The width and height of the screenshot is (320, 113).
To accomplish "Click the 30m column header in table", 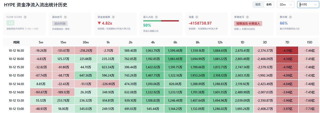I will [x=86, y=42].
